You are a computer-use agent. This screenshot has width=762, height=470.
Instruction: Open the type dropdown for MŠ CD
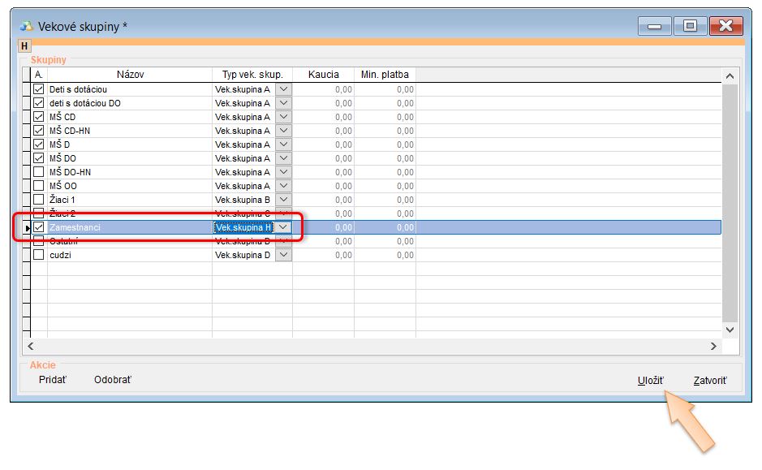click(283, 117)
